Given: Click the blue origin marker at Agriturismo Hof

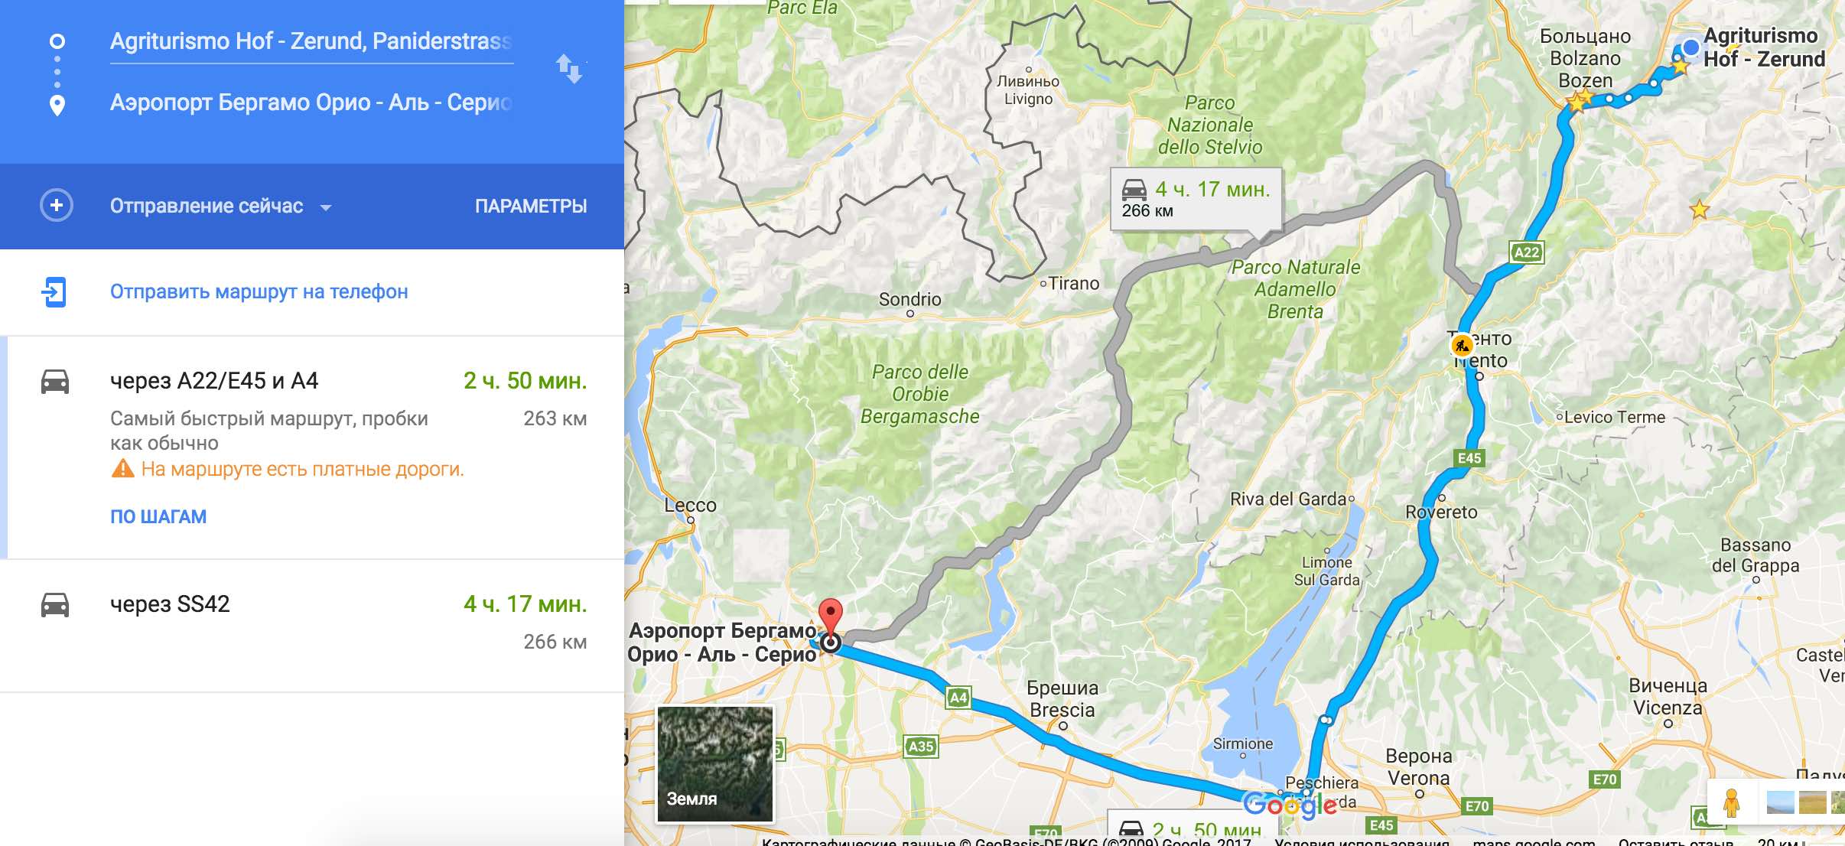Looking at the screenshot, I should click(1690, 47).
